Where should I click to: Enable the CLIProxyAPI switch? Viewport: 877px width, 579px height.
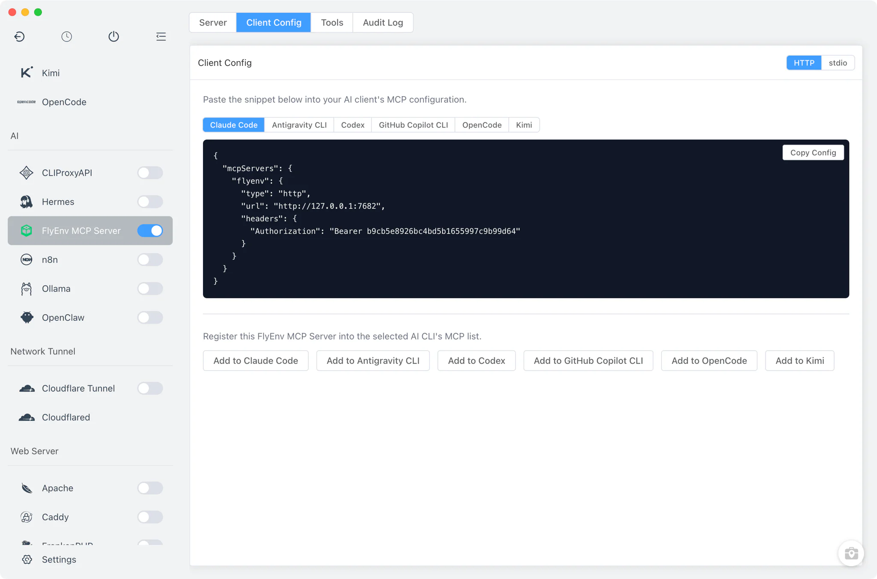[x=150, y=173]
